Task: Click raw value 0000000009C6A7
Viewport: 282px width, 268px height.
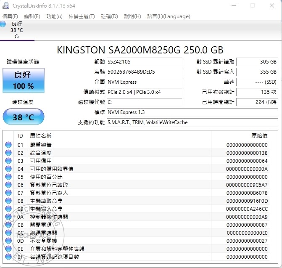Action: point(247,185)
